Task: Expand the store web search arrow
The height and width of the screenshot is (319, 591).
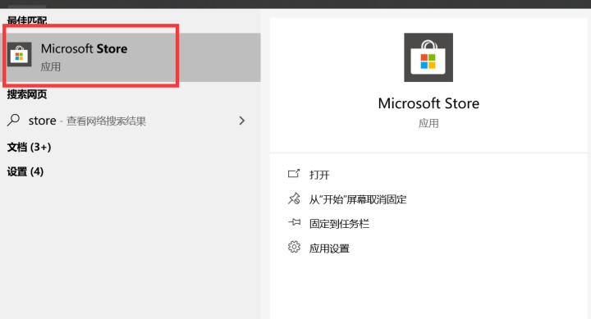Action: 242,121
